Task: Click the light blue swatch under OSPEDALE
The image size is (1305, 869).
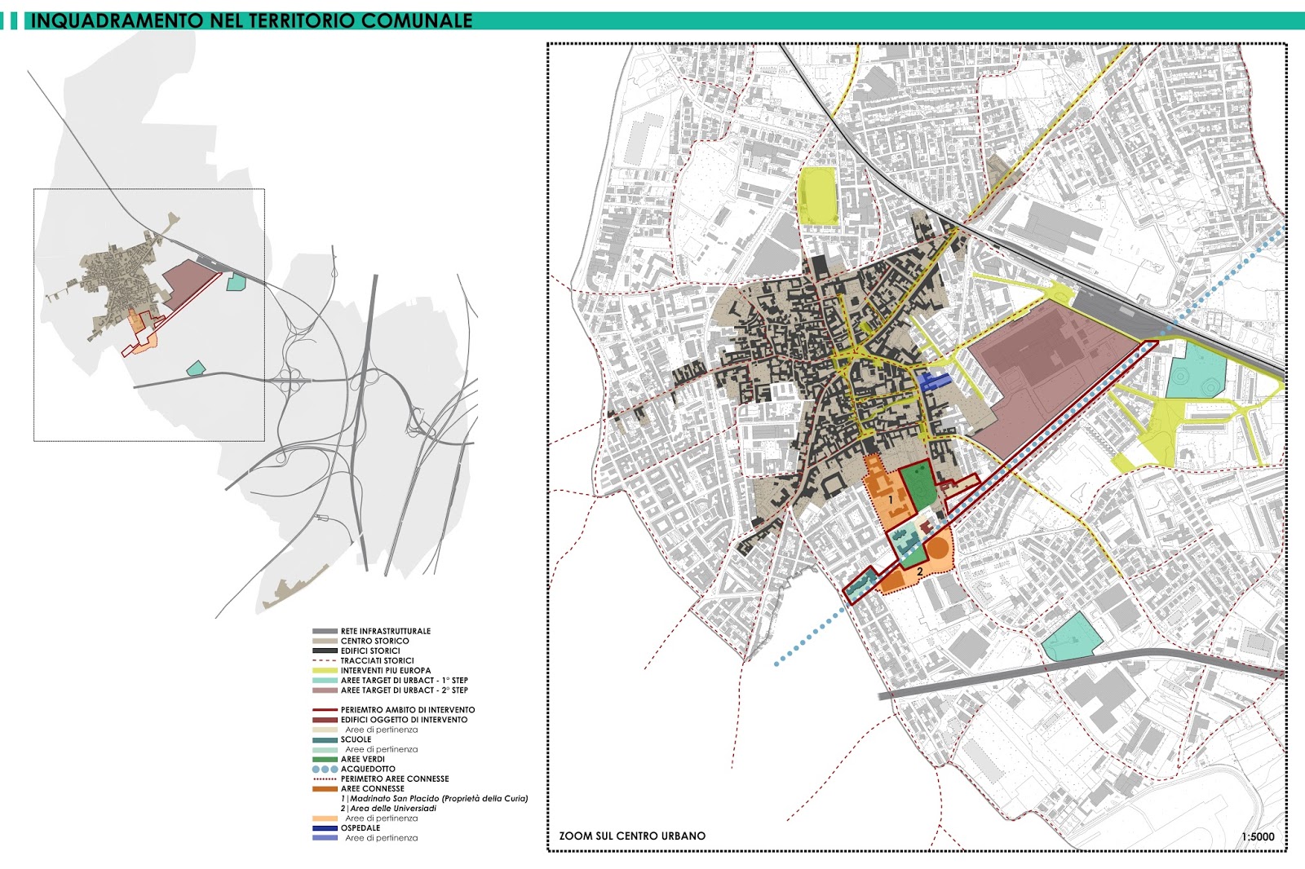Action: pos(325,837)
